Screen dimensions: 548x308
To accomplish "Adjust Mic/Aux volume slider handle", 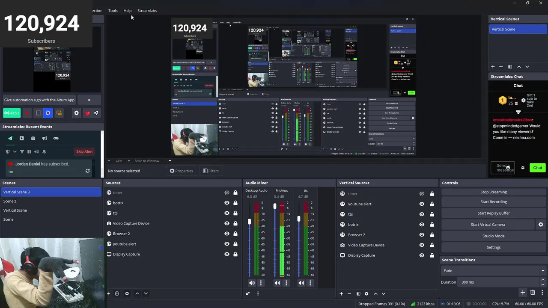I will click(275, 206).
